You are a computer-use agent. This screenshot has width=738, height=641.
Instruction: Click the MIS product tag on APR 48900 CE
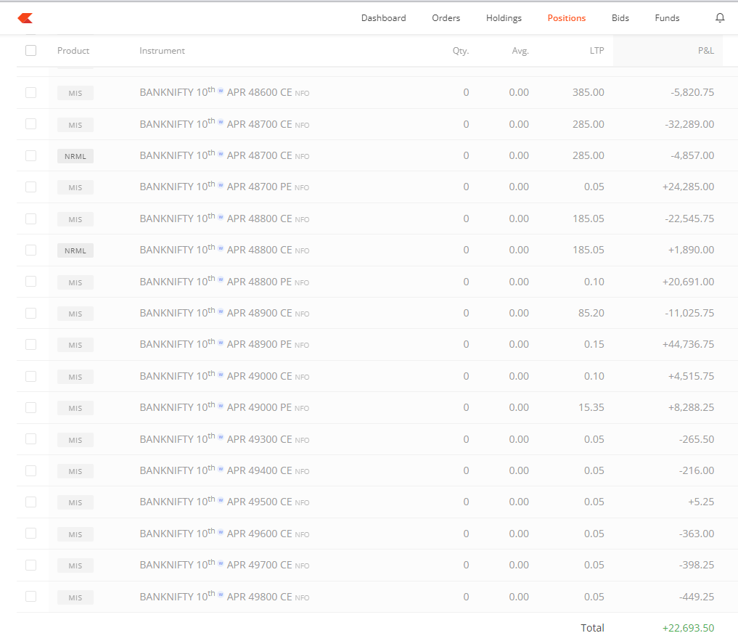75,313
